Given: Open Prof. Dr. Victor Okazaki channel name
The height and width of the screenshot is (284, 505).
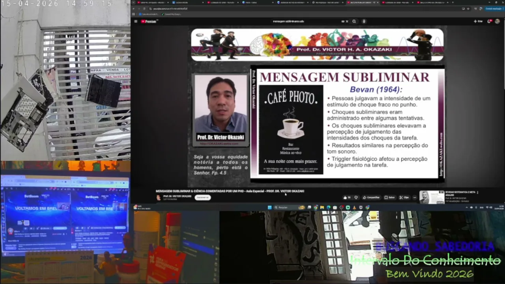Looking at the screenshot, I should pyautogui.click(x=177, y=196).
